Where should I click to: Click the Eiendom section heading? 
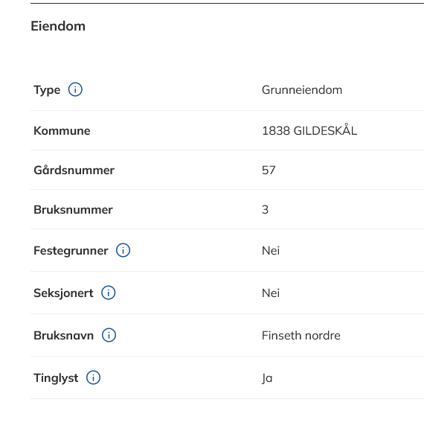coord(58,26)
